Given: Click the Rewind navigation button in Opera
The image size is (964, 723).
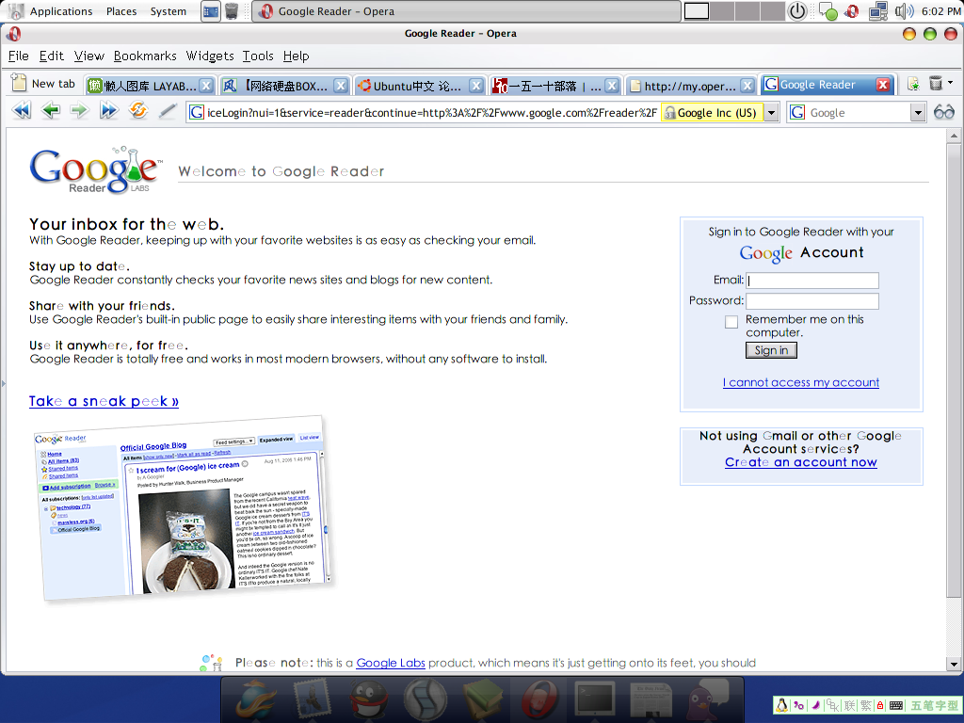Looking at the screenshot, I should (22, 111).
